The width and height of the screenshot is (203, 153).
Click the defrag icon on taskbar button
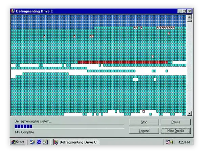[56, 142]
